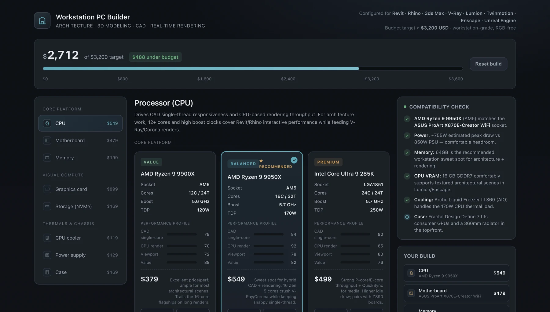This screenshot has height=312, width=550.
Task: Click the check icon next to Cooling compatibility
Action: click(x=407, y=200)
